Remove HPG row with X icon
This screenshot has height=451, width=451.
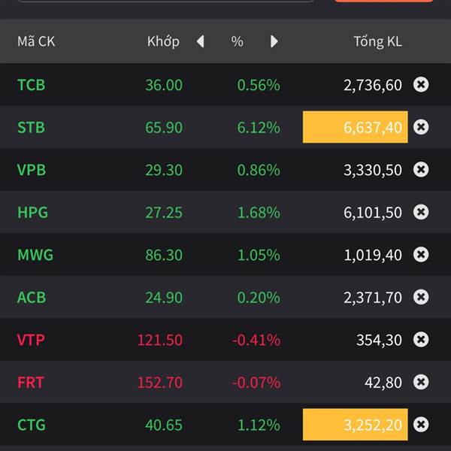click(x=421, y=212)
